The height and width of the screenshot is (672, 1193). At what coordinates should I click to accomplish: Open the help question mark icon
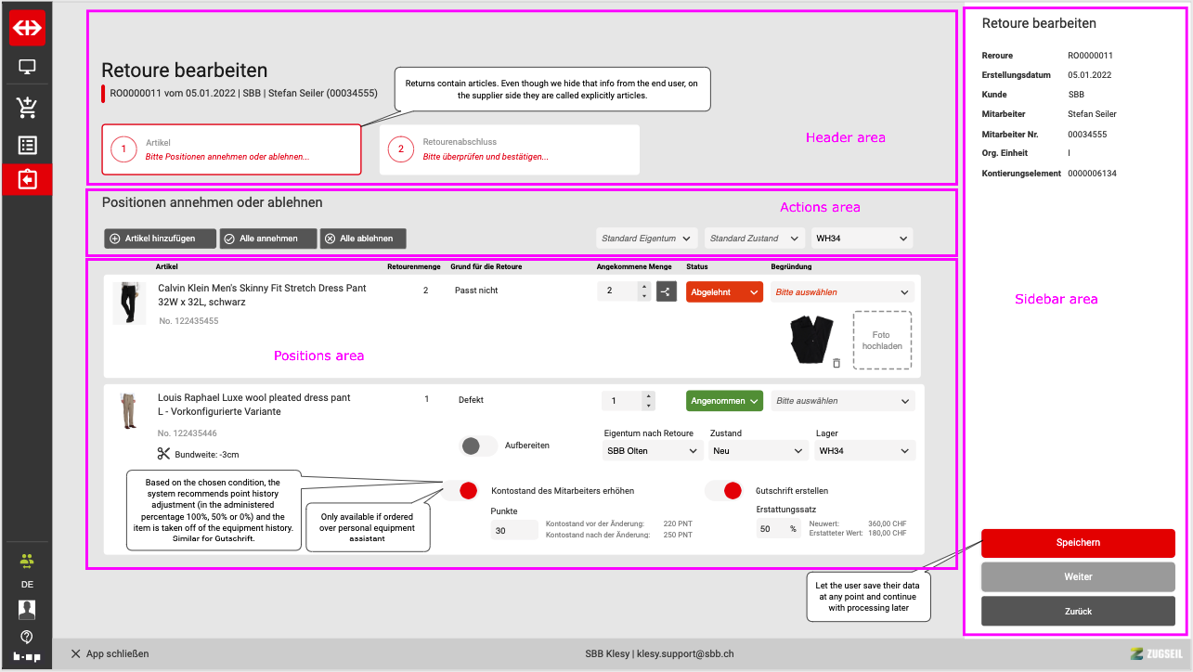tap(27, 636)
